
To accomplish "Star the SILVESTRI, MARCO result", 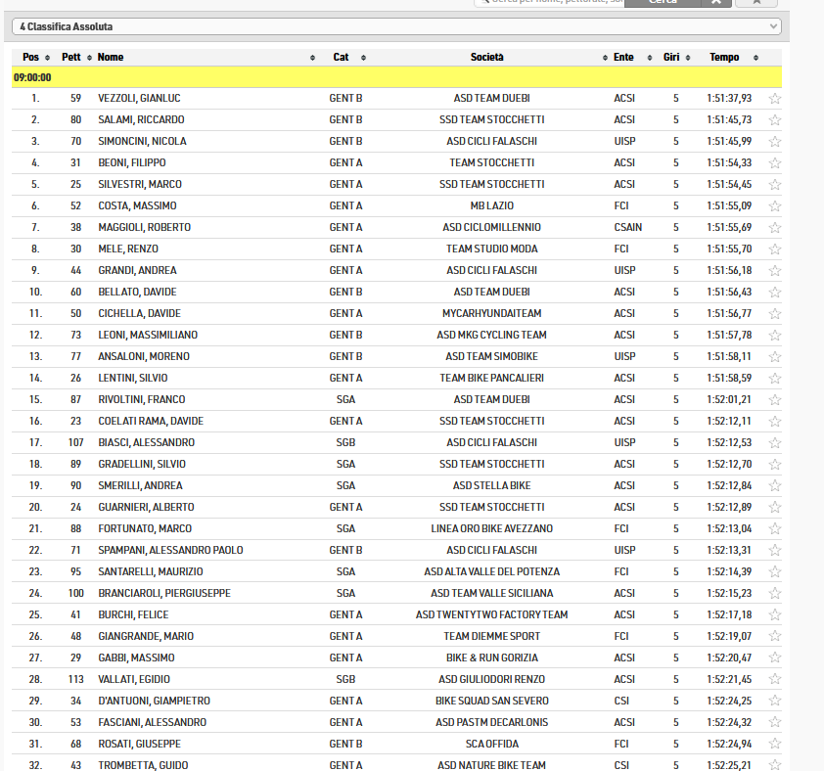I will (775, 185).
